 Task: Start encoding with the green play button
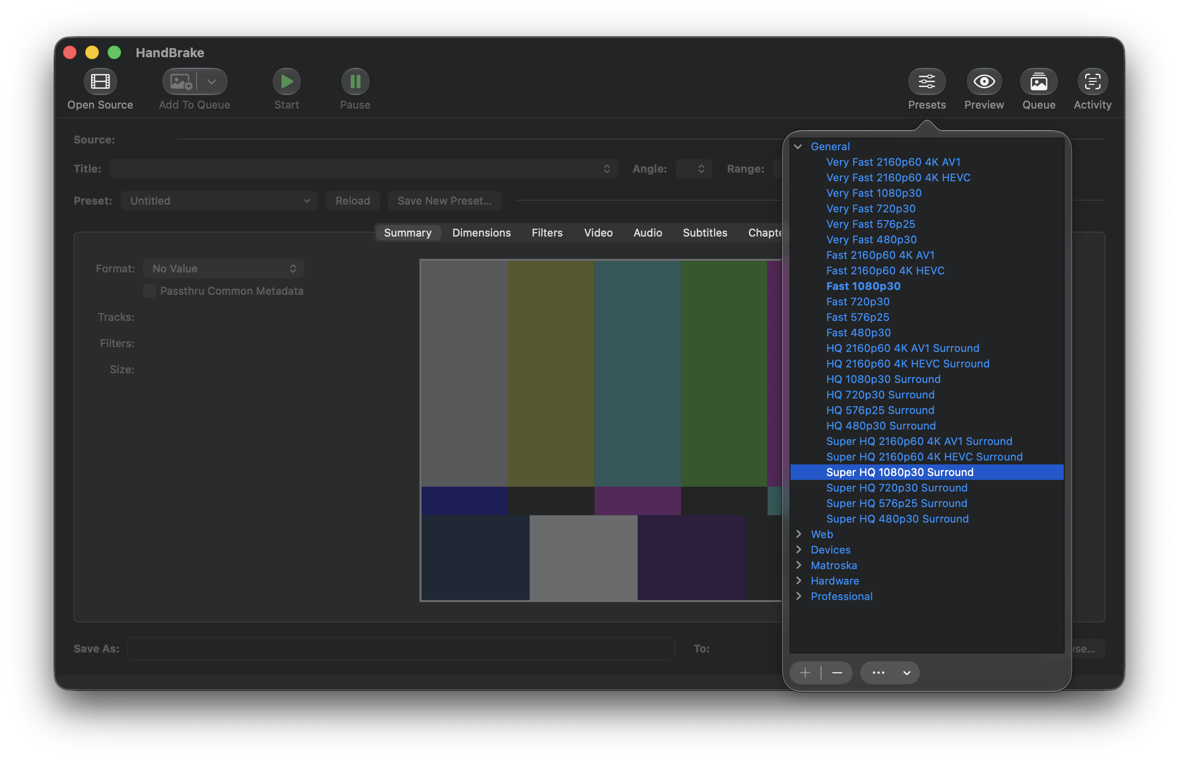point(287,81)
